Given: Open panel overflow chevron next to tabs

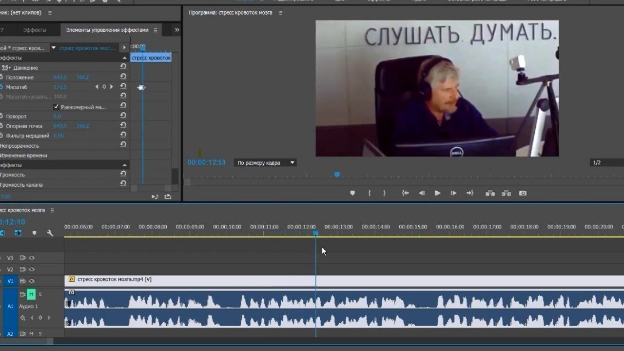Looking at the screenshot, I should [x=176, y=30].
